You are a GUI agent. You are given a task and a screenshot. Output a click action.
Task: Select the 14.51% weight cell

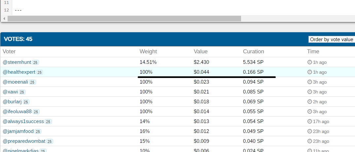(x=148, y=62)
